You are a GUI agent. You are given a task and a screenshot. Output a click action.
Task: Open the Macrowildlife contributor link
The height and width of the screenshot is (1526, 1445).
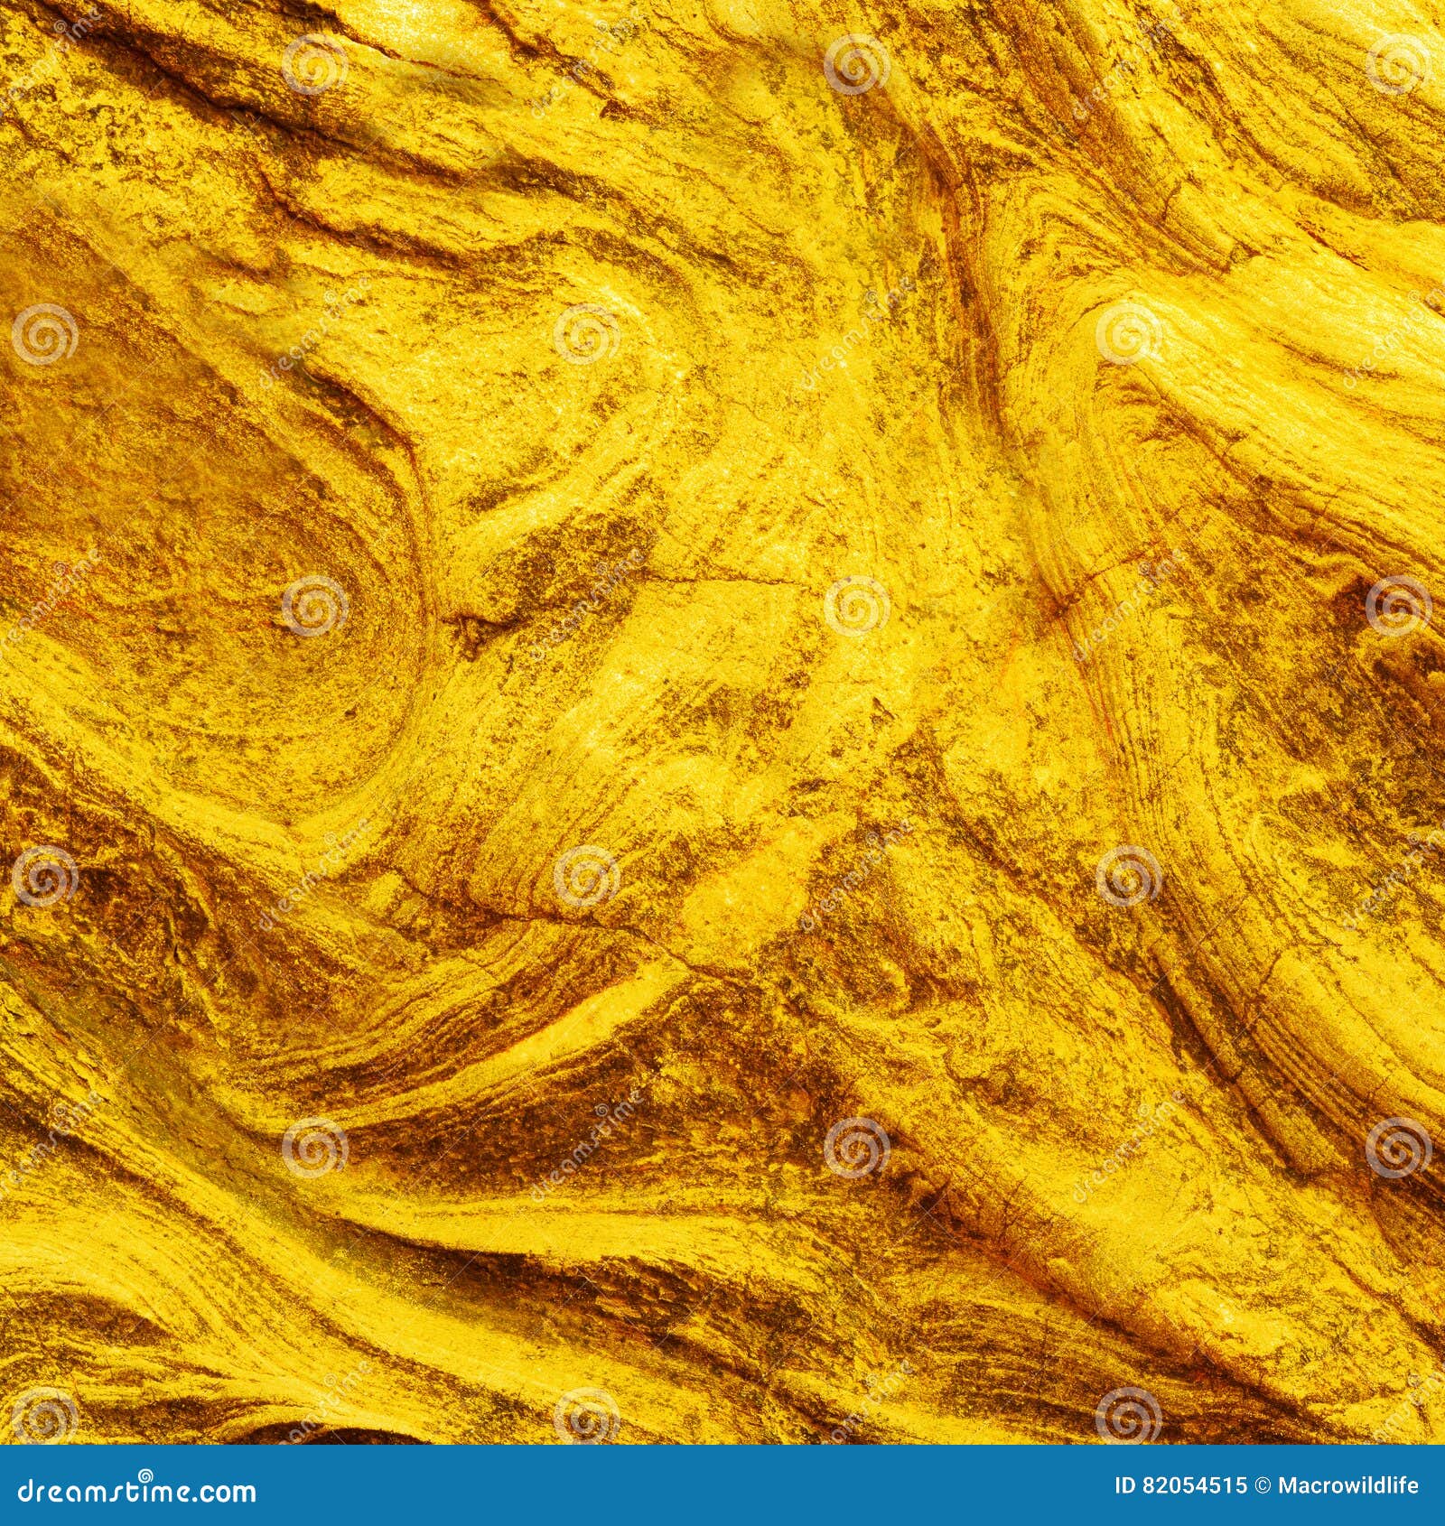pyautogui.click(x=1350, y=1484)
